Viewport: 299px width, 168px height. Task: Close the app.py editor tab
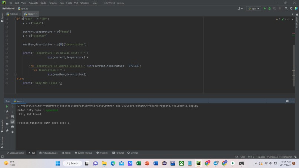(x=37, y=14)
